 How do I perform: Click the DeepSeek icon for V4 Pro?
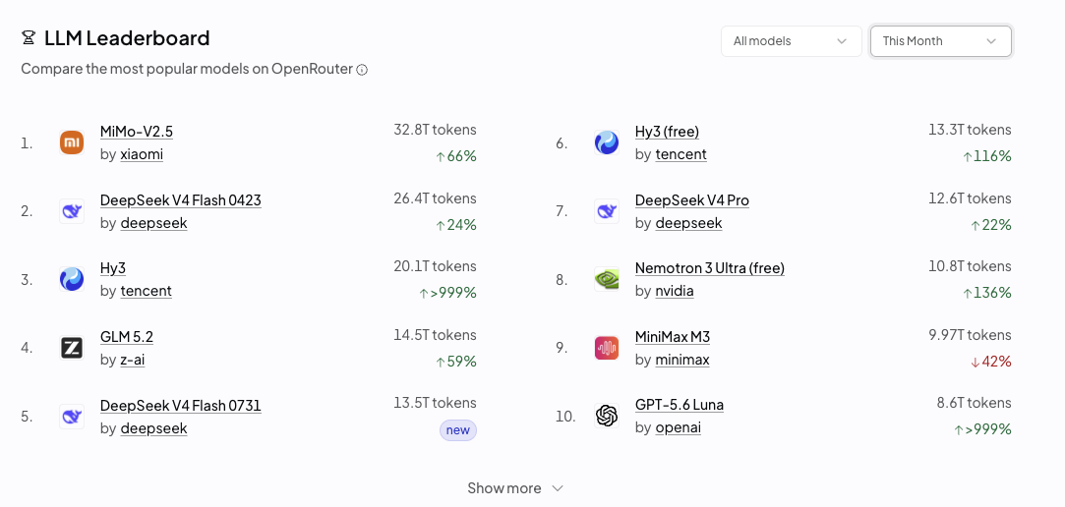click(607, 212)
